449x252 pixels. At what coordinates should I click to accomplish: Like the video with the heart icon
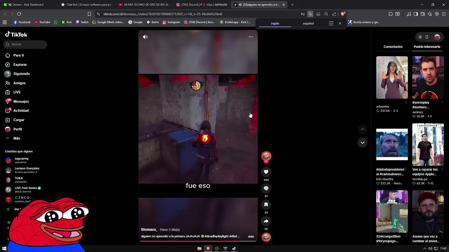[x=266, y=172]
